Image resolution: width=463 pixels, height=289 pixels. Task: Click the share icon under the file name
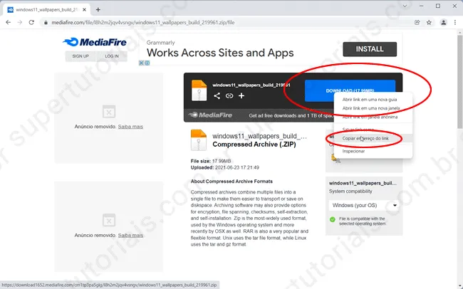[x=217, y=95]
